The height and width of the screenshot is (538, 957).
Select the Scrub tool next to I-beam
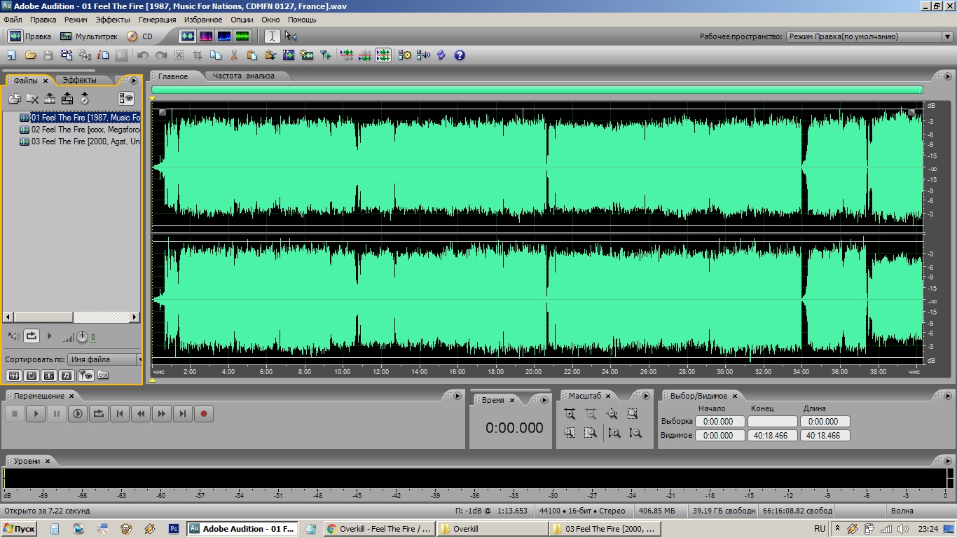pos(291,36)
